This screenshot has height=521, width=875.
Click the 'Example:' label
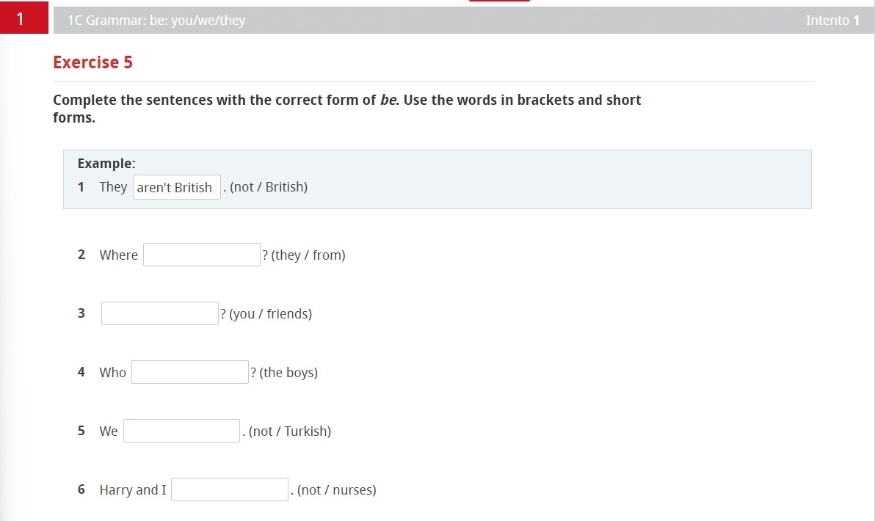click(106, 164)
